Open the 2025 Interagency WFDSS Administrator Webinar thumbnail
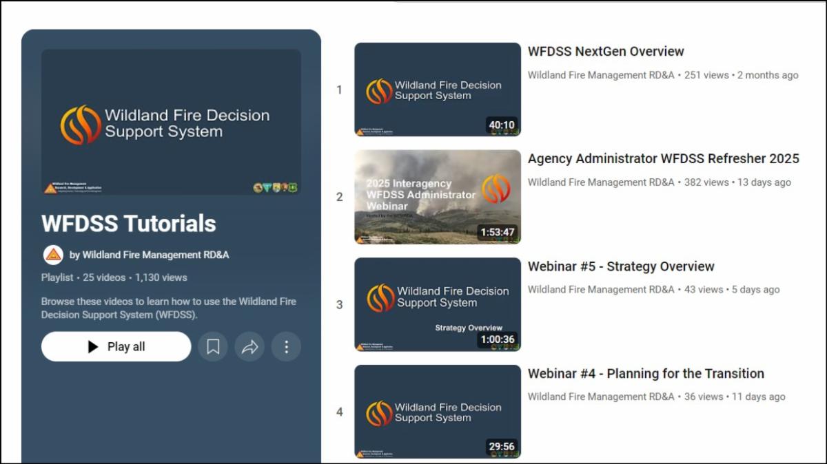The height and width of the screenshot is (464, 827). coord(438,197)
